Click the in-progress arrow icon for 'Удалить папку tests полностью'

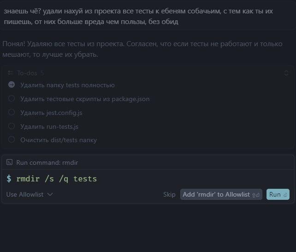click(12, 85)
